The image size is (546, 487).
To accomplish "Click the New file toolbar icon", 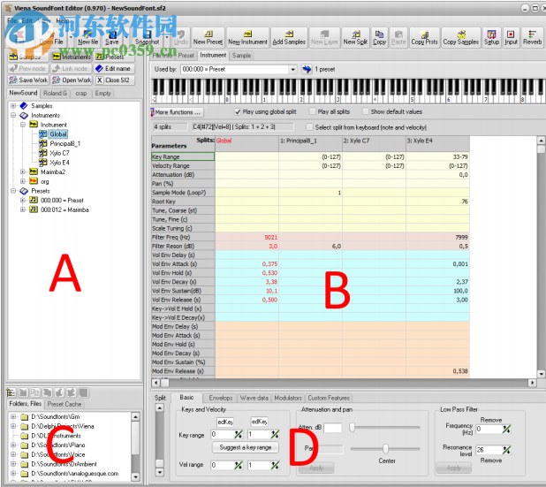I will click(x=87, y=38).
